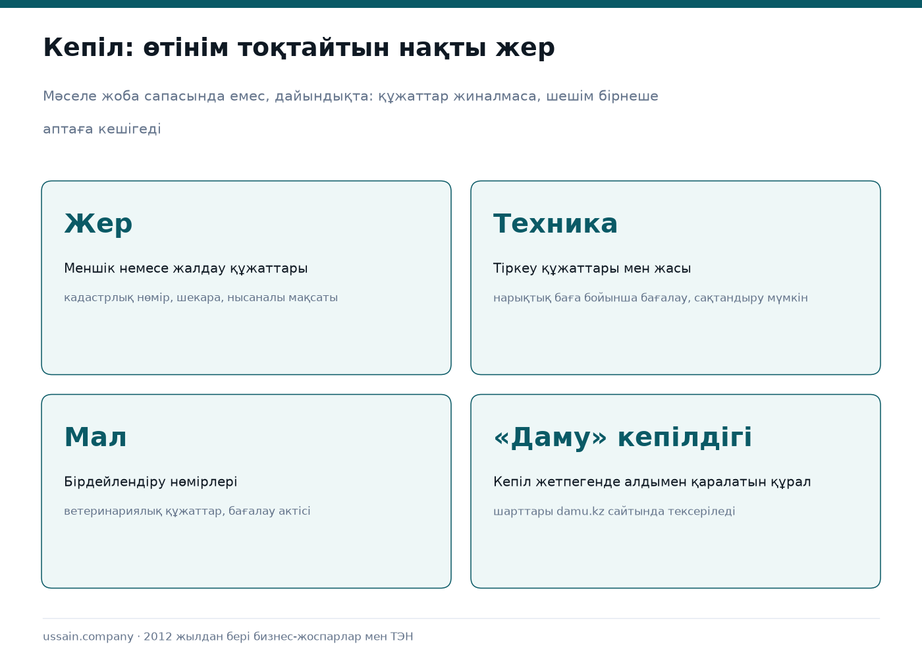Click «Тіркеу құжаттары мен жасы» text
This screenshot has height=659, width=922.
coord(592,268)
